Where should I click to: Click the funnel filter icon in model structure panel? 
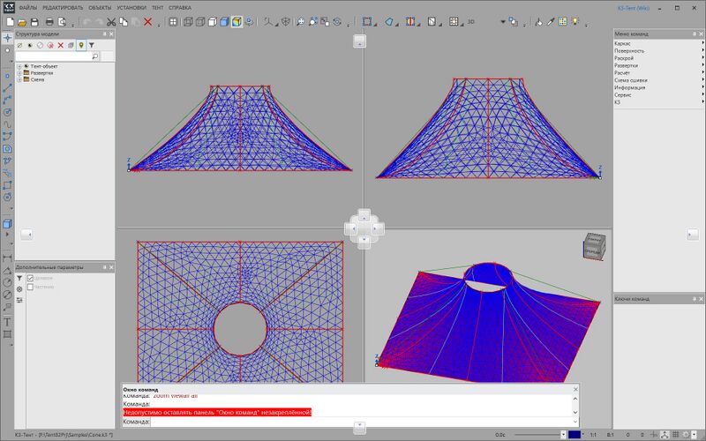click(x=92, y=45)
